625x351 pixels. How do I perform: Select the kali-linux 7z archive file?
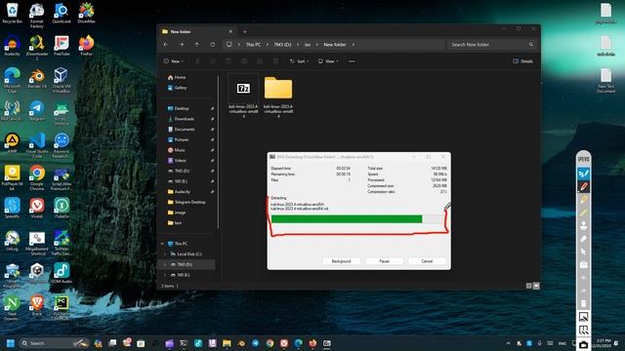243,96
